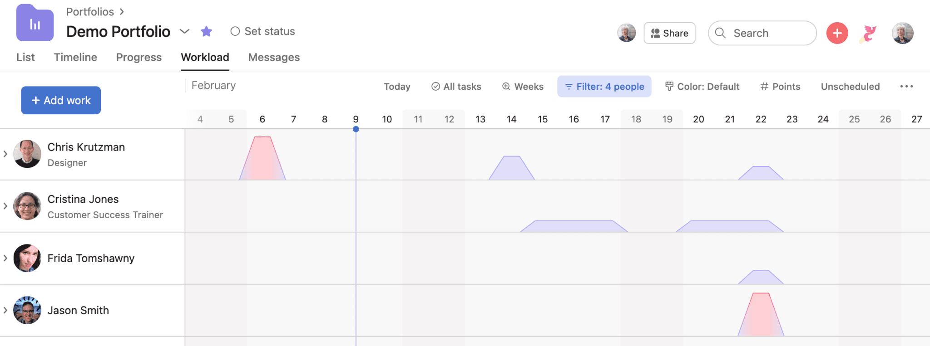Screen dimensions: 930x346
Task: Click date 16 in the timeline header
Action: 574,119
